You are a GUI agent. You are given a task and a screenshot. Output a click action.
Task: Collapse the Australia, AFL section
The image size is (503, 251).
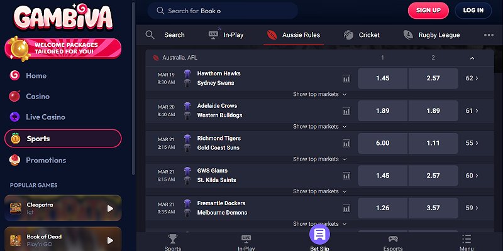(x=472, y=58)
